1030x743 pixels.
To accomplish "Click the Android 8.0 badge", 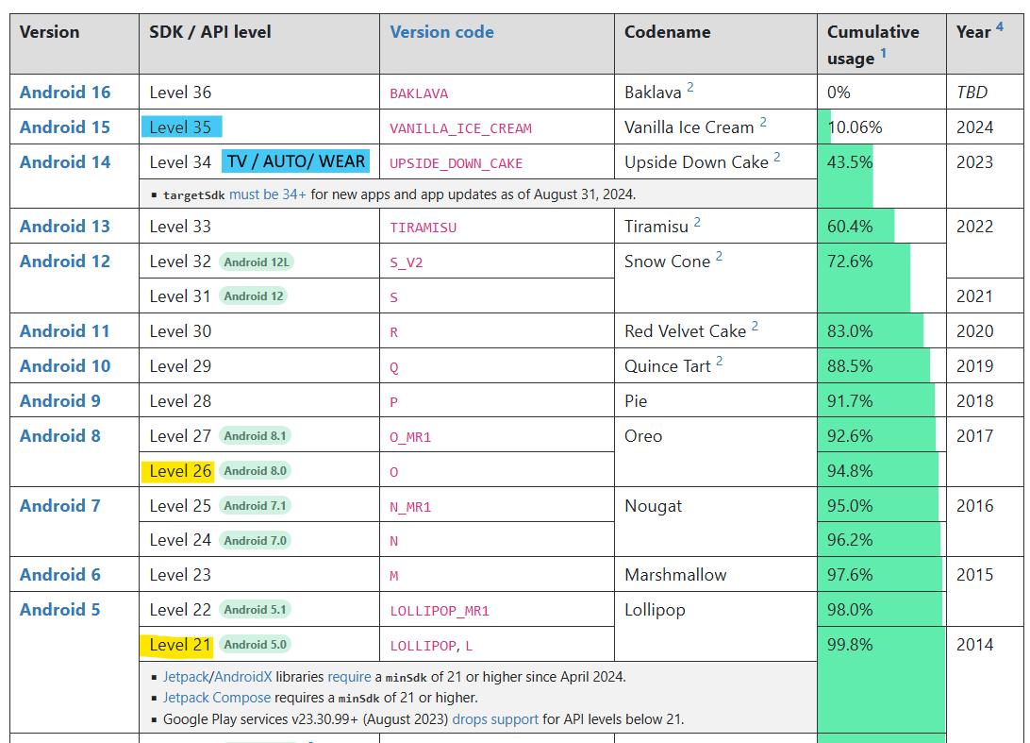I will pos(255,471).
